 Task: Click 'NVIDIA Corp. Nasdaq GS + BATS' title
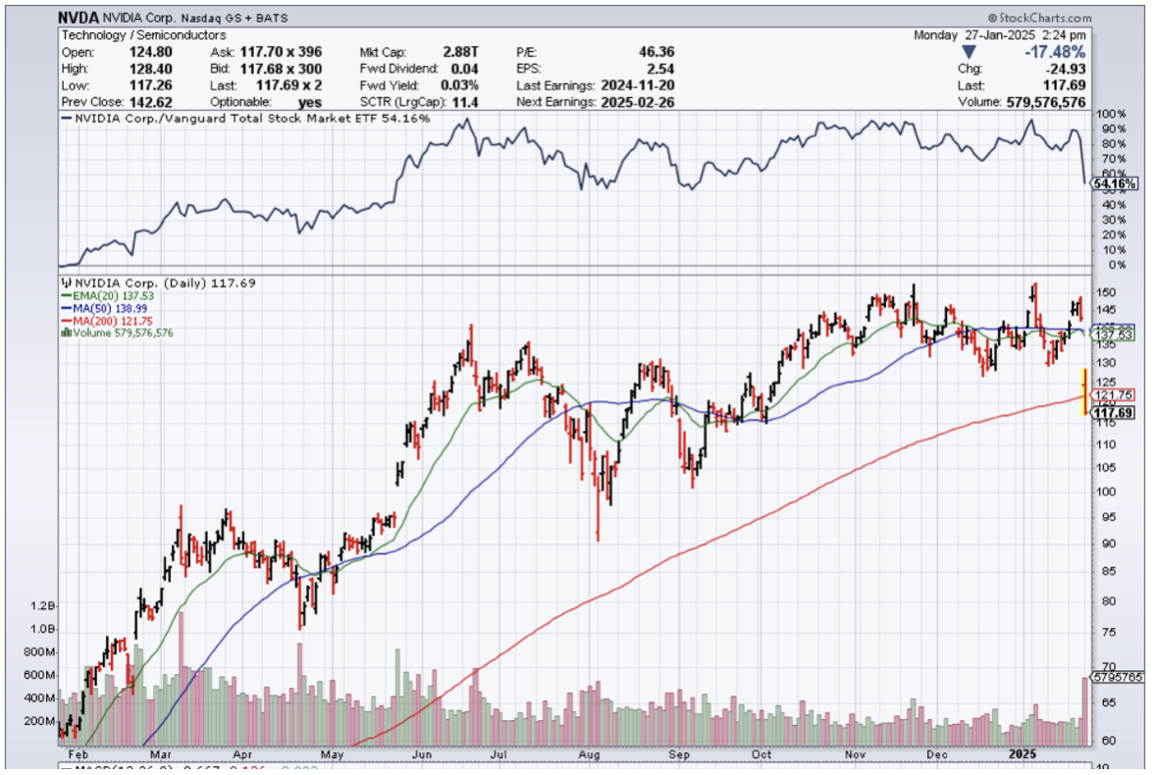pos(195,18)
